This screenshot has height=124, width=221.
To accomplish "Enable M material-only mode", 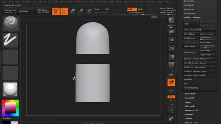I will coord(117,9).
